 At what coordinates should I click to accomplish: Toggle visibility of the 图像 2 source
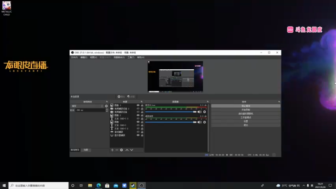point(138,115)
